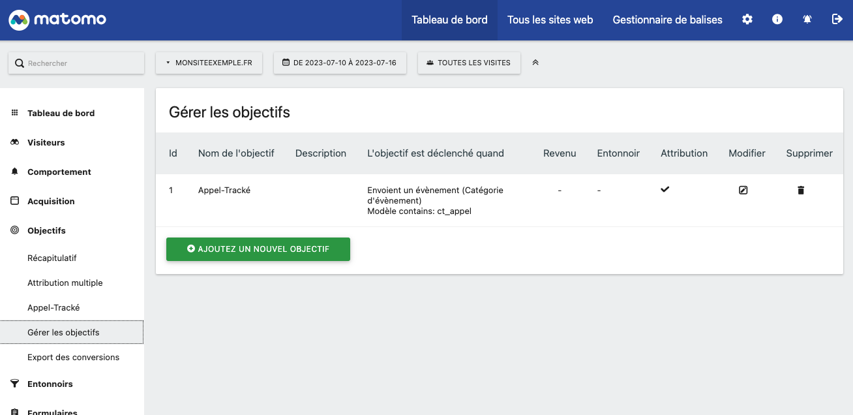Click the logout icon in header
This screenshot has width=853, height=415.
[x=837, y=20]
